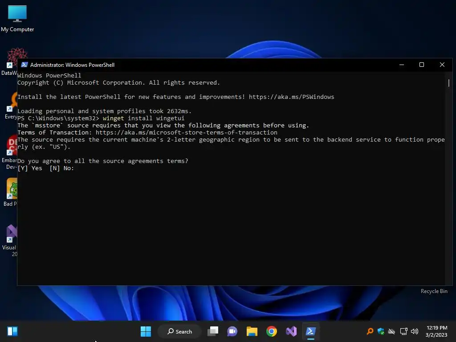Open the network status tray icon
This screenshot has height=342, width=456.
(403, 331)
